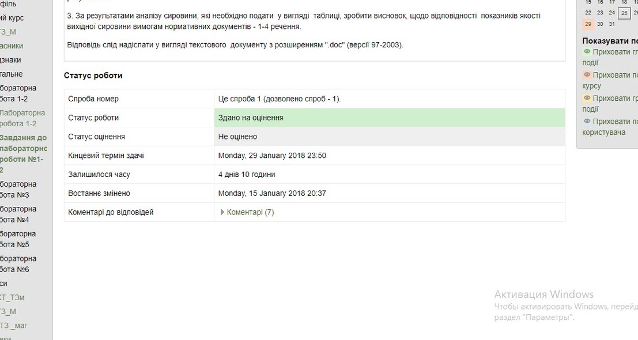Image resolution: width=638 pixels, height=340 pixels.
Task: Toggle the pink eye icon for course events
Action: pyautogui.click(x=587, y=75)
